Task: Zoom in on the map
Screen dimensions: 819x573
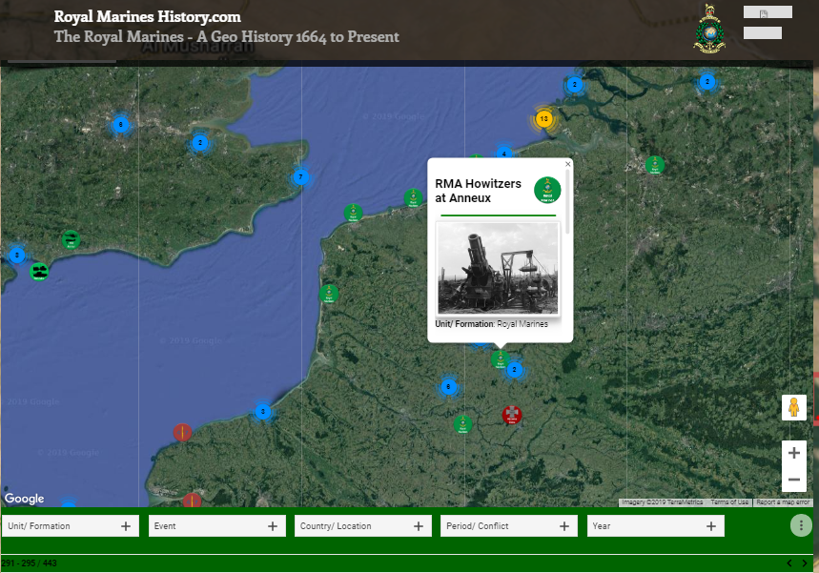Action: pyautogui.click(x=794, y=453)
